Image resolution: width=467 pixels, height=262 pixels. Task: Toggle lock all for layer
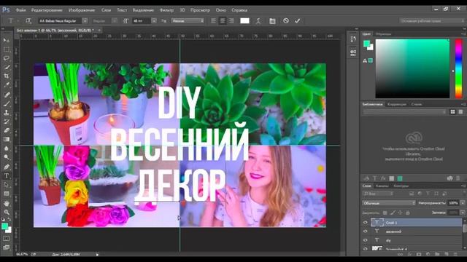coord(408,213)
